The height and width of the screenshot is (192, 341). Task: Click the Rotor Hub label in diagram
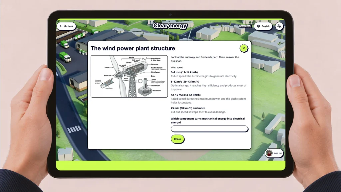point(108,76)
